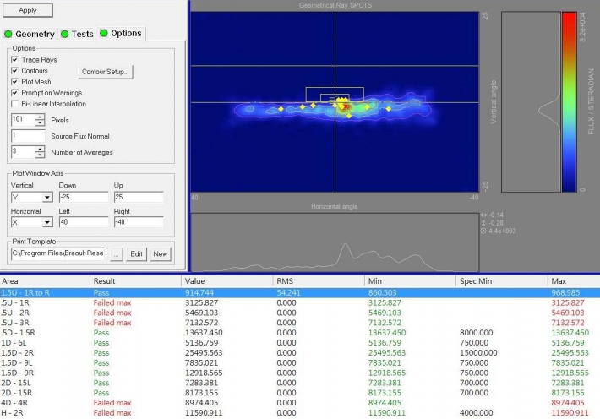Image resolution: width=600 pixels, height=419 pixels.
Task: Click the green indicator on Geometry tab
Action: click(x=8, y=35)
